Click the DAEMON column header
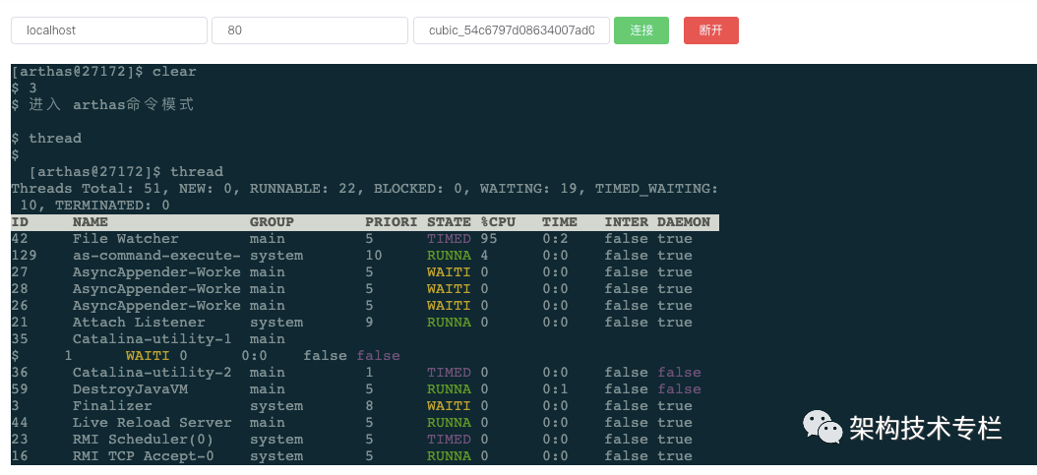The width and height of the screenshot is (1037, 475). click(x=683, y=222)
